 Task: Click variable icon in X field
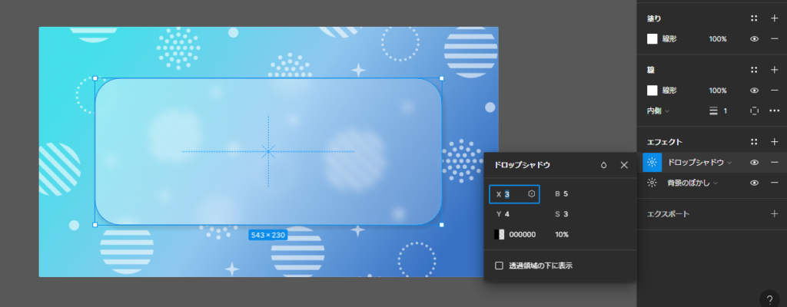click(532, 193)
